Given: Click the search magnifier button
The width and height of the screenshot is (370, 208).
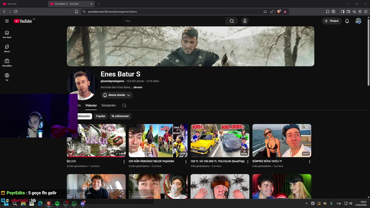Looking at the screenshot, I should [232, 21].
